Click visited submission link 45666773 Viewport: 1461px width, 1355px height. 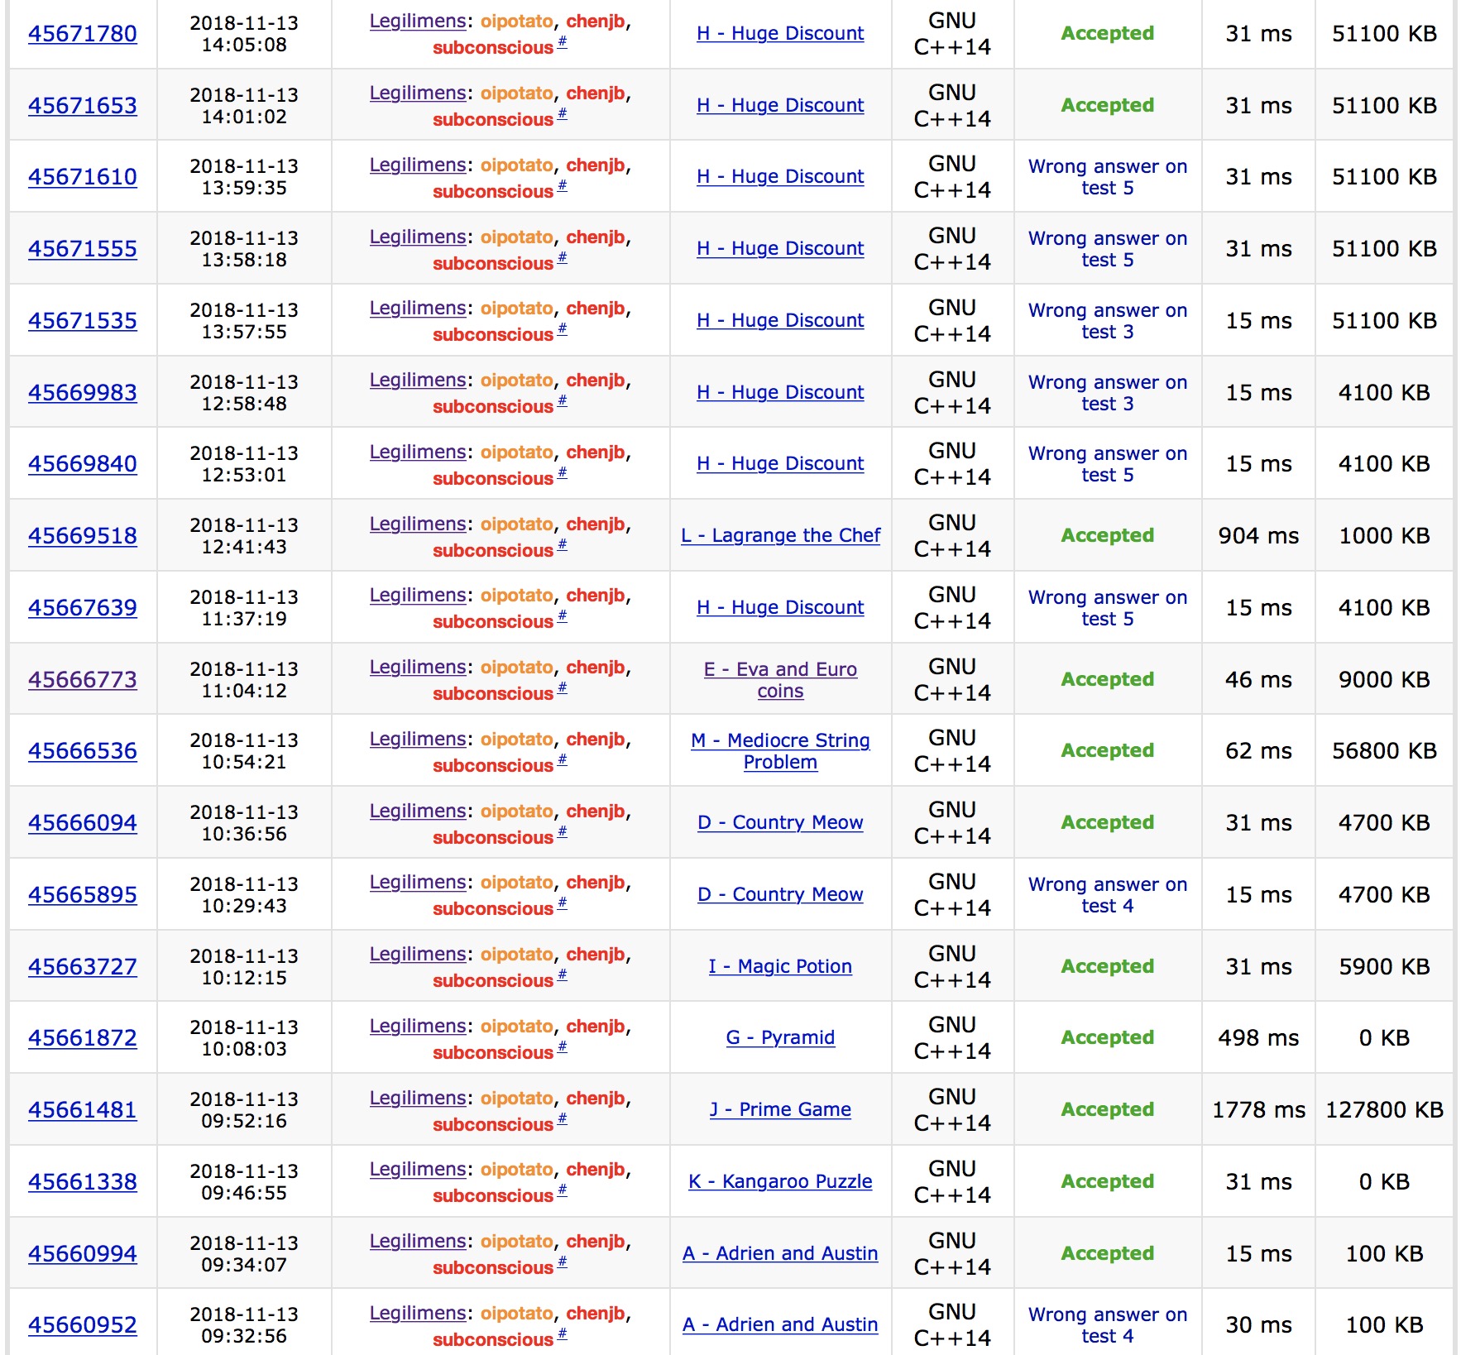click(x=83, y=680)
